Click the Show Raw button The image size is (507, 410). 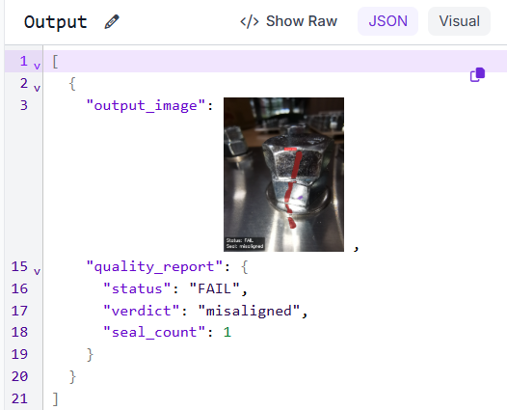pos(288,21)
